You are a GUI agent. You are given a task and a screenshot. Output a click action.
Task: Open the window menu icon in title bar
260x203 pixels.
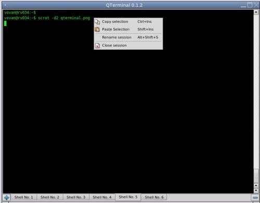click(x=5, y=5)
